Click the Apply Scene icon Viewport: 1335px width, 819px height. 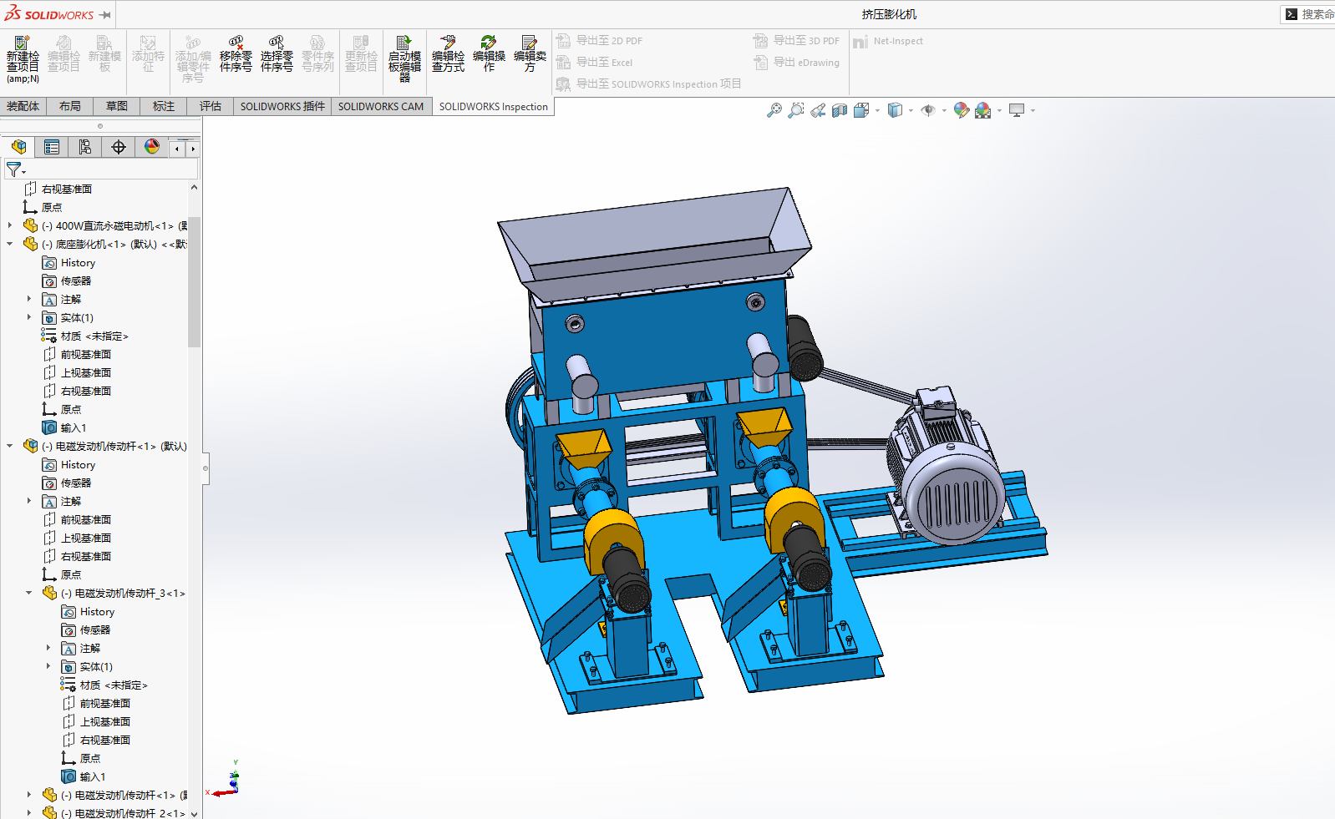point(983,110)
